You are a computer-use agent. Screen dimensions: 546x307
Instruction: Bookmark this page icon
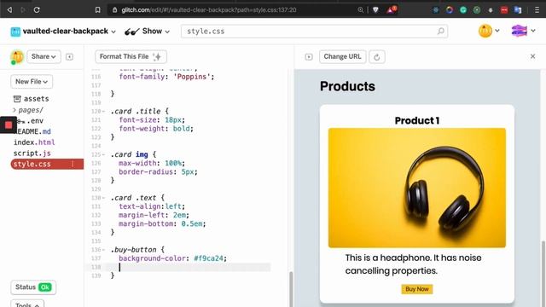click(98, 9)
